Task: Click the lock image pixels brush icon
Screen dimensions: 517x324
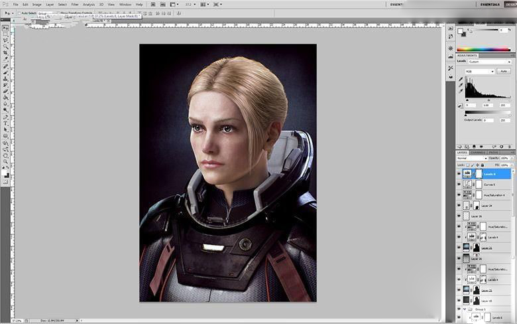Action: [473, 165]
